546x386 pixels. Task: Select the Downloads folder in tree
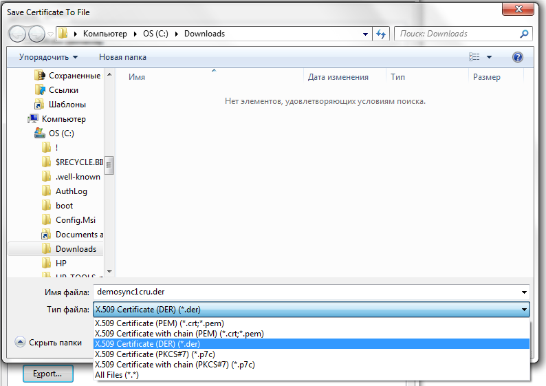coord(76,249)
